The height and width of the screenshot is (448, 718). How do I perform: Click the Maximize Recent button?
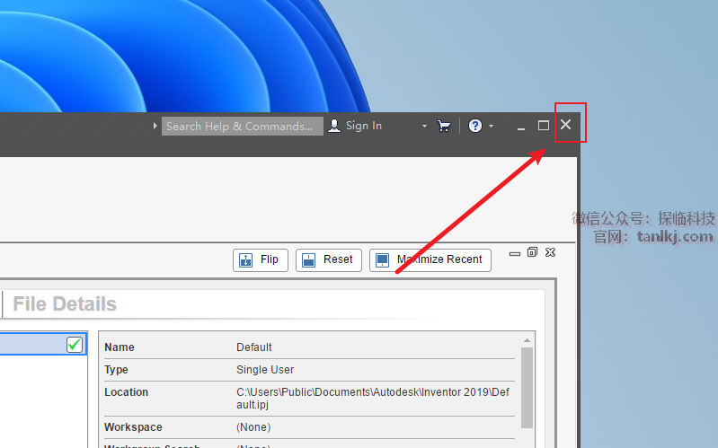pyautogui.click(x=430, y=259)
